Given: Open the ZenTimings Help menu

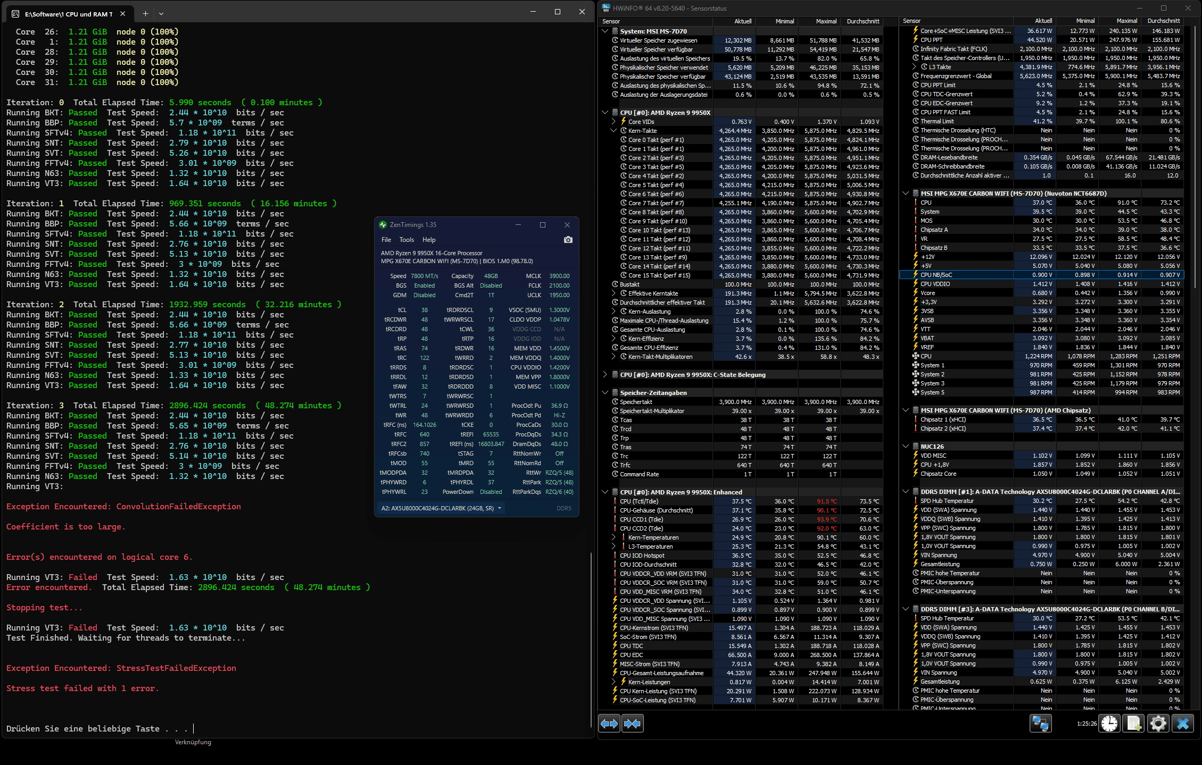Looking at the screenshot, I should pyautogui.click(x=429, y=240).
